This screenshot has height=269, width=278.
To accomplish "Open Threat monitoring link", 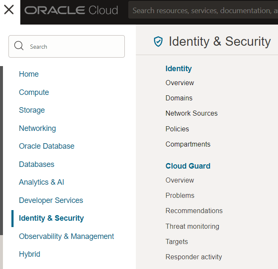I will (x=193, y=226).
